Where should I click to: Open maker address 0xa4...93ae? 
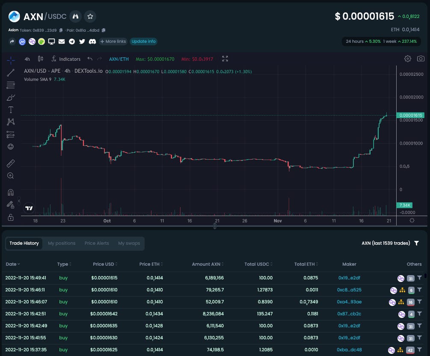[349, 302]
